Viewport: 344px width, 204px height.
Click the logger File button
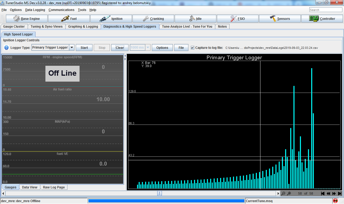coord(181,48)
